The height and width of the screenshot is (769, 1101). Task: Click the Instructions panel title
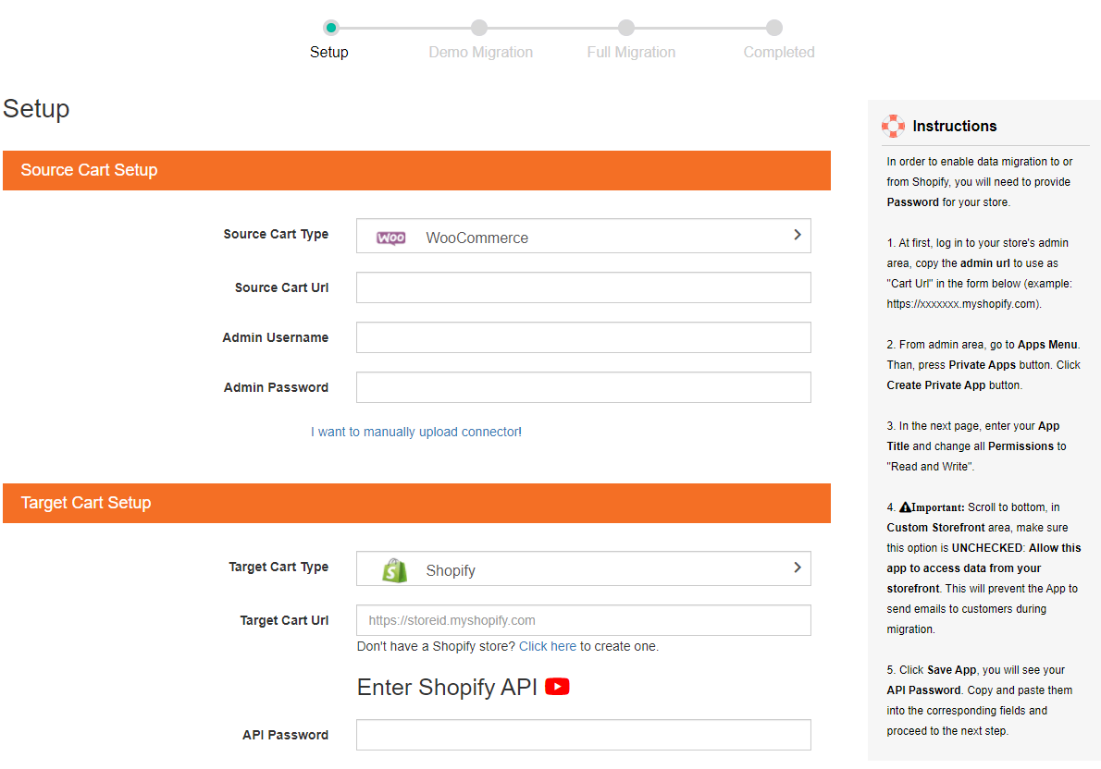coord(954,127)
